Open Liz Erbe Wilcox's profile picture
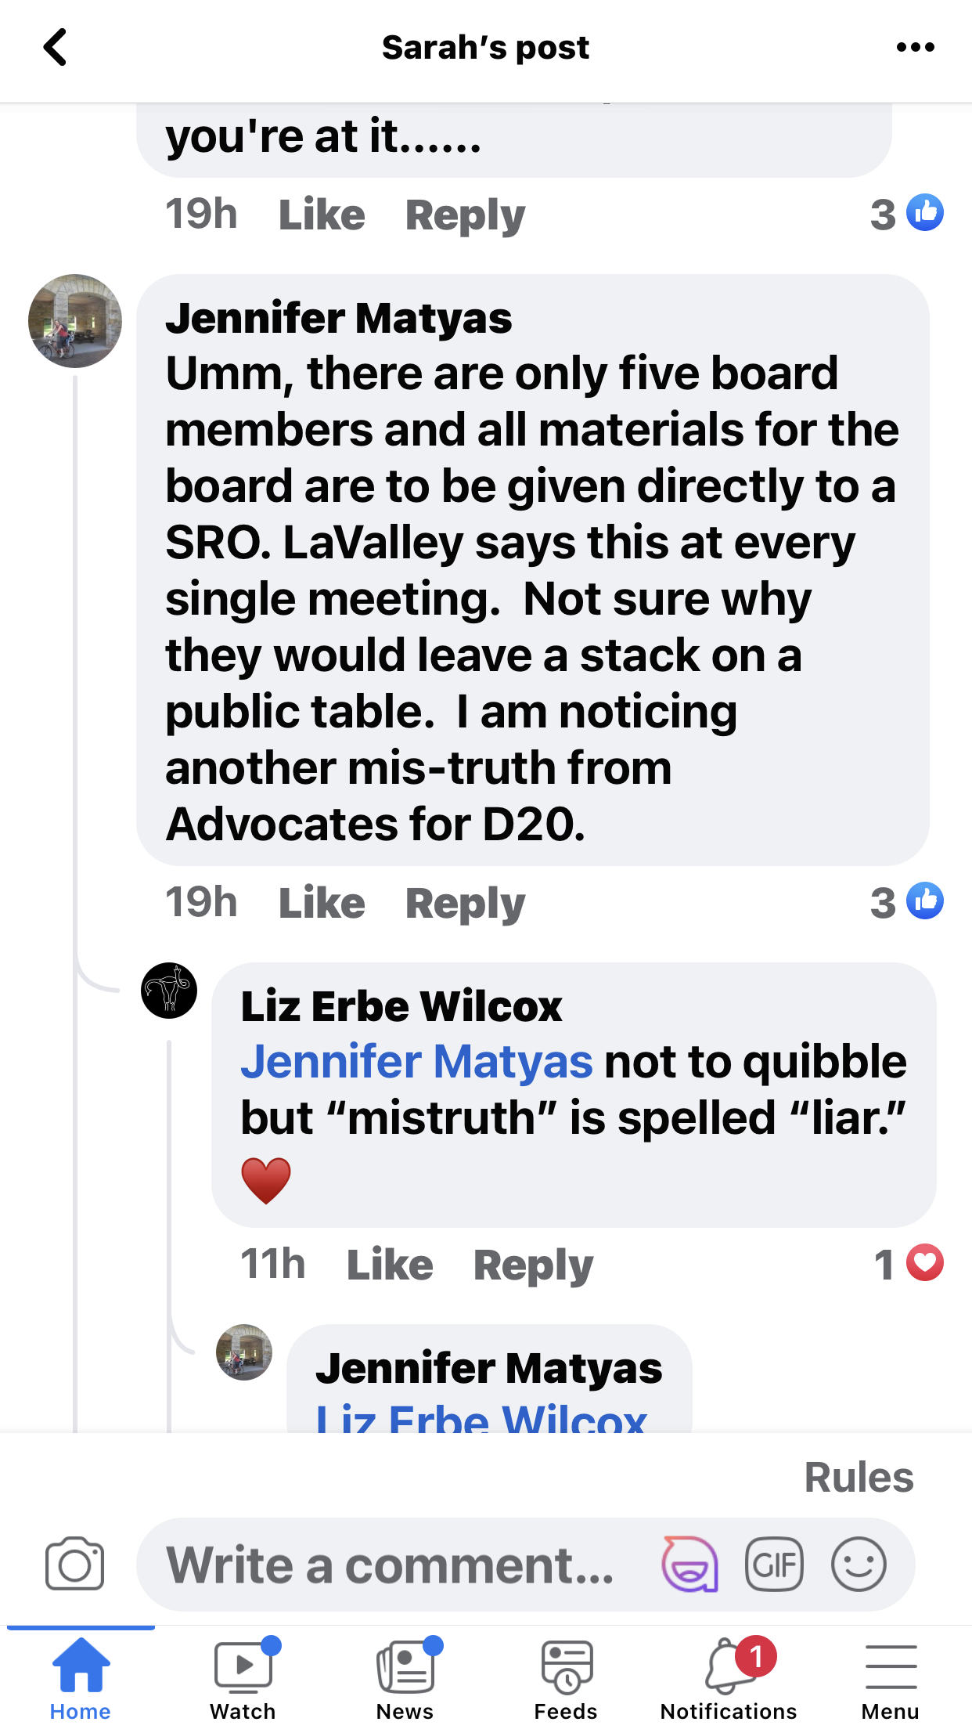This screenshot has width=972, height=1729. coord(169,991)
